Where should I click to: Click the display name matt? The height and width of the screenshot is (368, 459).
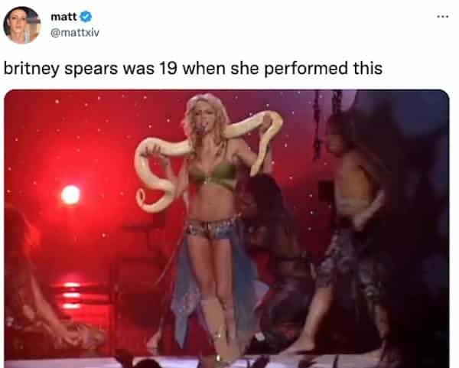pos(63,17)
